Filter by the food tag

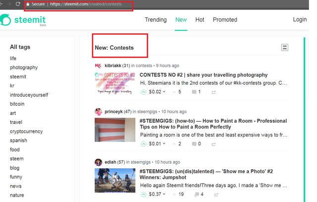tap(15, 149)
